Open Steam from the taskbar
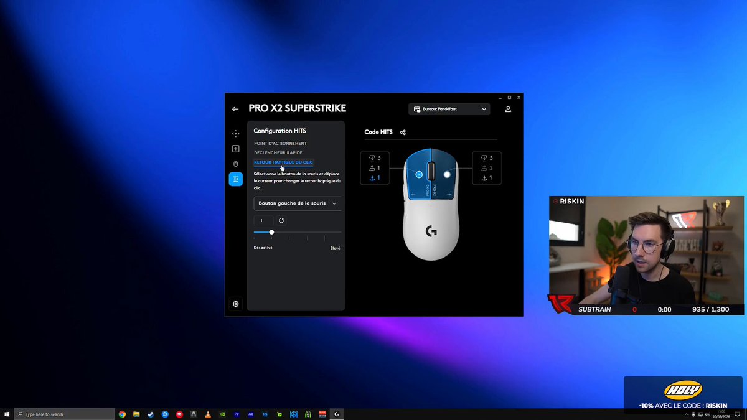The height and width of the screenshot is (420, 747). coord(151,414)
